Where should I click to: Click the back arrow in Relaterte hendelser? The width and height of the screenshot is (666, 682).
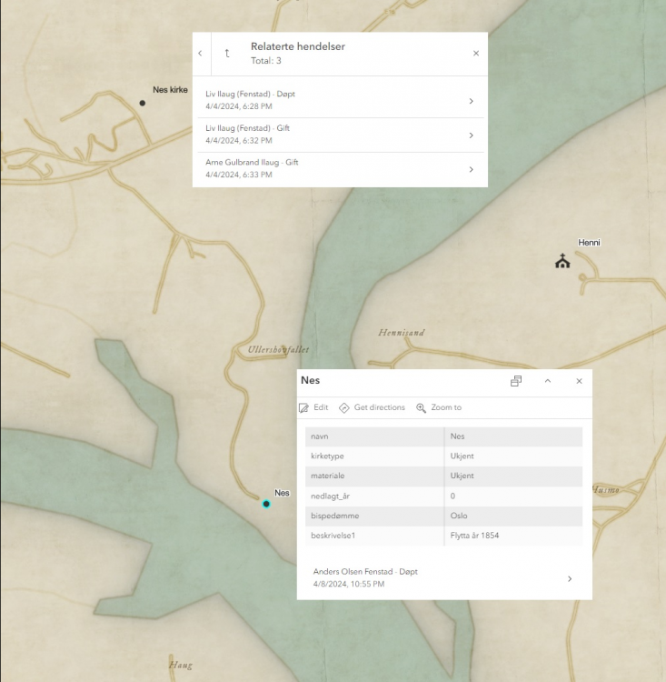click(x=200, y=54)
